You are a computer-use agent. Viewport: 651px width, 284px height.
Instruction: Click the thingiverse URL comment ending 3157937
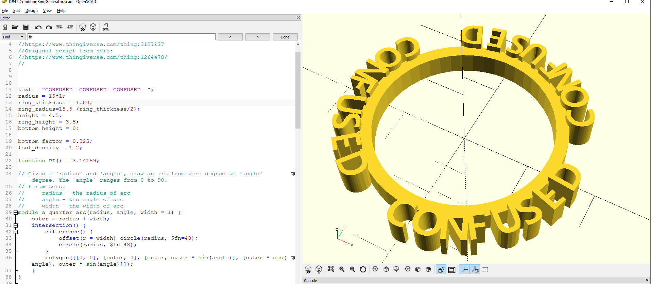(91, 44)
